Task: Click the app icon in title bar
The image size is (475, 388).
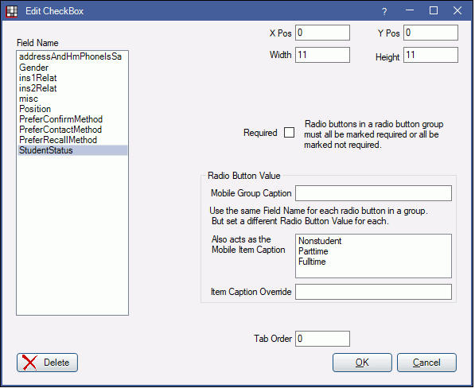Action: (12, 11)
